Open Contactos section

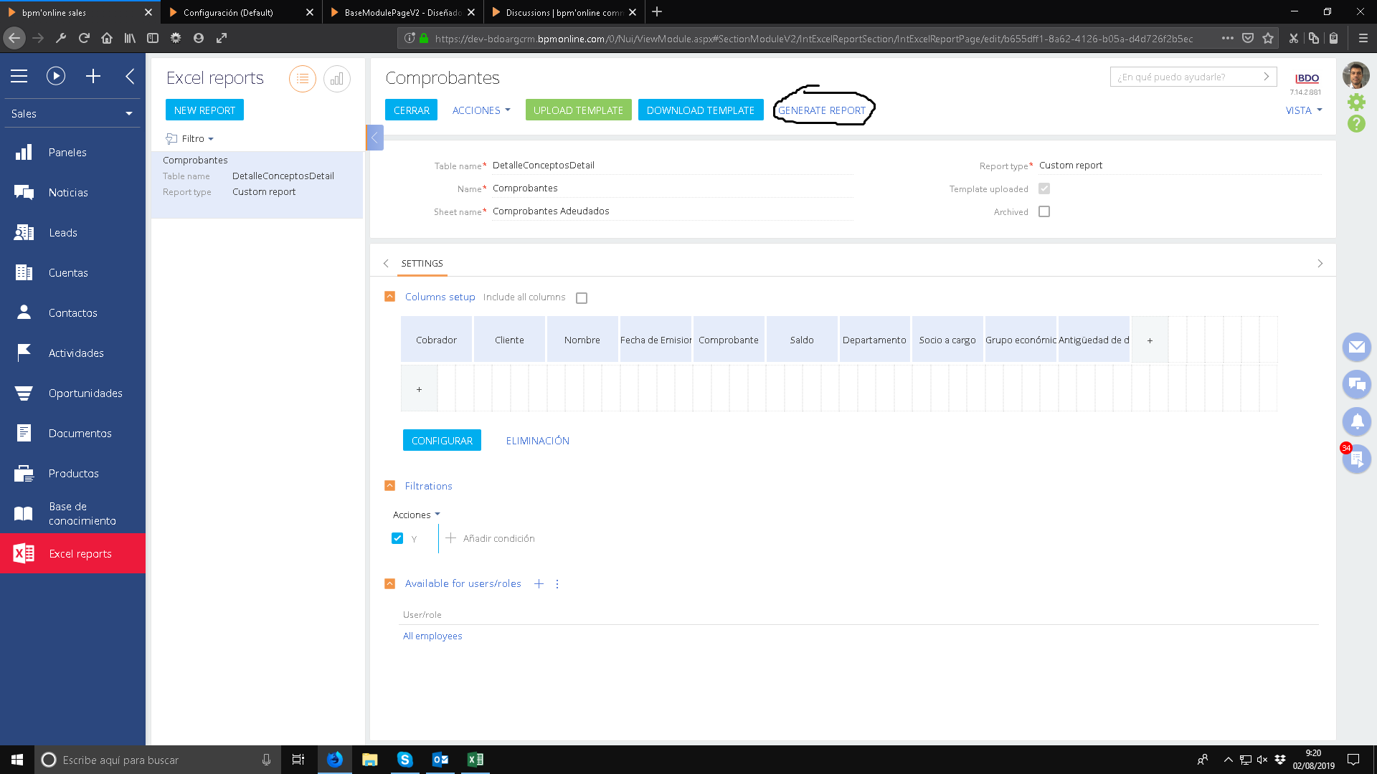coord(72,312)
